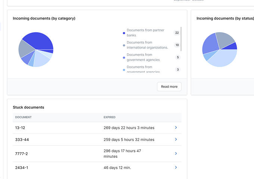The width and height of the screenshot is (254, 179).
Task: Select the 7777-2 document row
Action: click(97, 154)
